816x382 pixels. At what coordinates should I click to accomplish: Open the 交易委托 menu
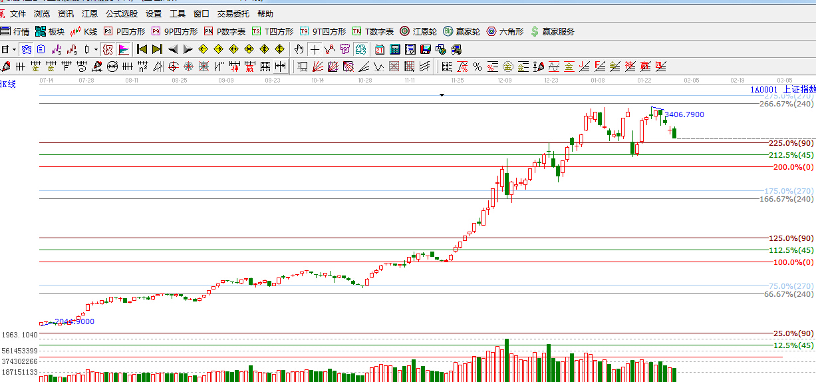(x=233, y=13)
